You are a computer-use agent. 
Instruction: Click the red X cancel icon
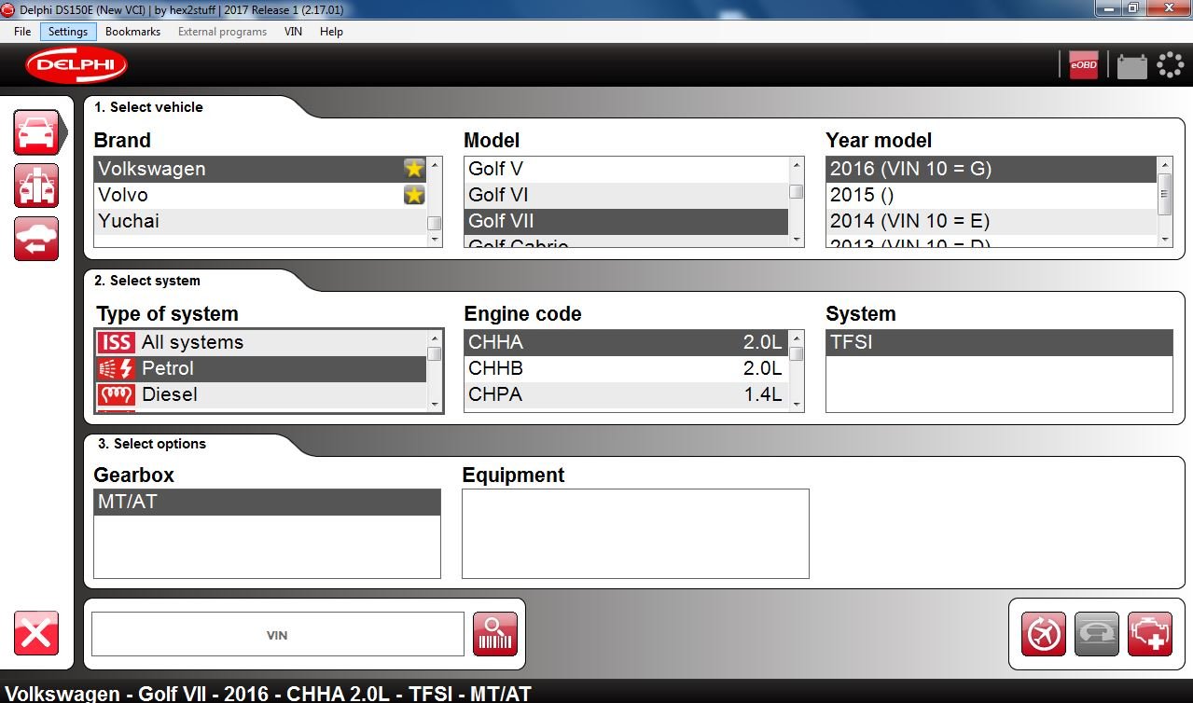click(x=36, y=634)
